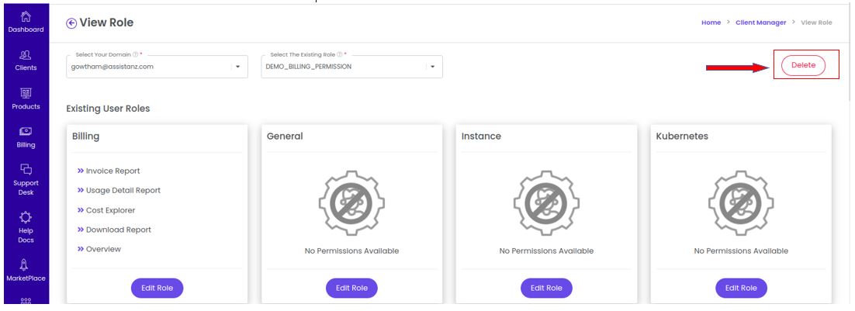Open the Help Docs icon
This screenshot has height=311, width=855.
pyautogui.click(x=26, y=217)
